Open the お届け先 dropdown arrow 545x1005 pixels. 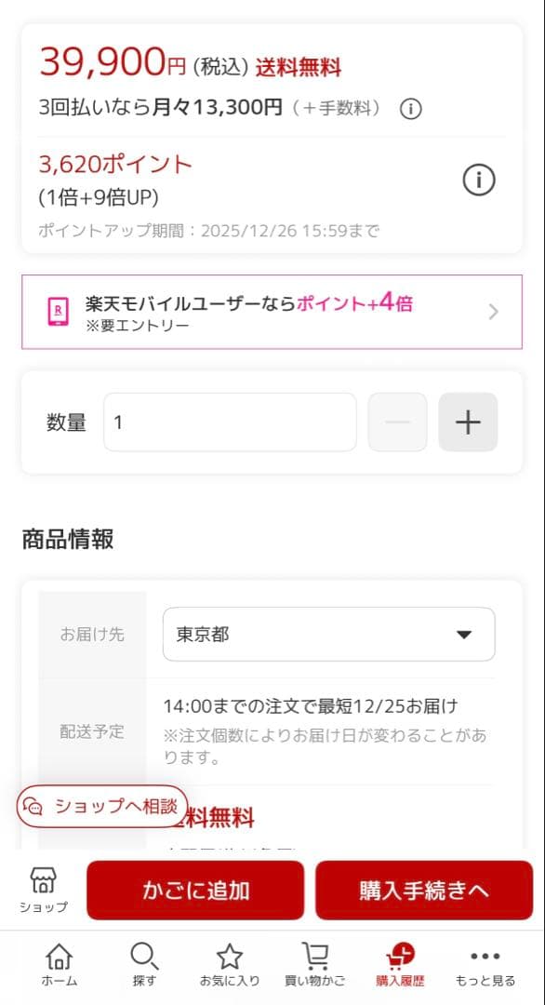pyautogui.click(x=463, y=634)
